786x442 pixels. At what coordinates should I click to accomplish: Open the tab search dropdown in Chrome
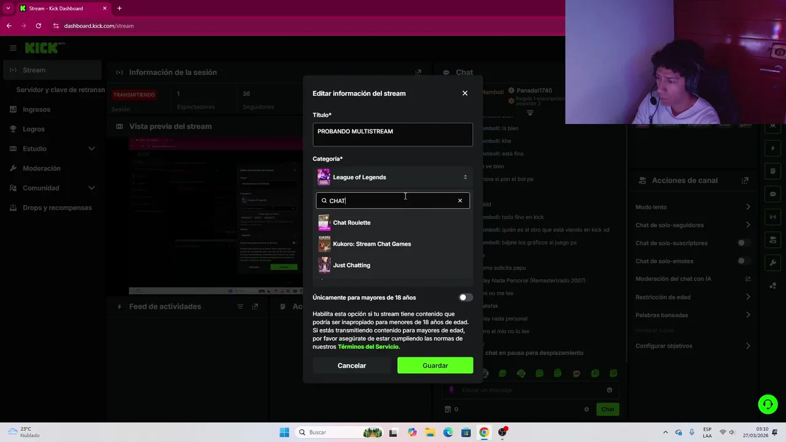8,9
